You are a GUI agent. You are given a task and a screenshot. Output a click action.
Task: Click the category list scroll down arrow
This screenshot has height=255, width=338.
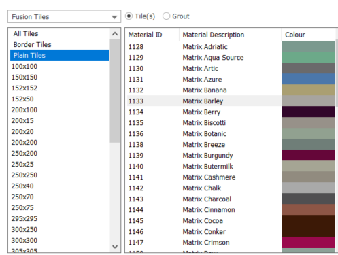click(115, 247)
